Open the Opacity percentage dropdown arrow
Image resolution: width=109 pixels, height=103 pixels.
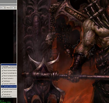[5, 8]
